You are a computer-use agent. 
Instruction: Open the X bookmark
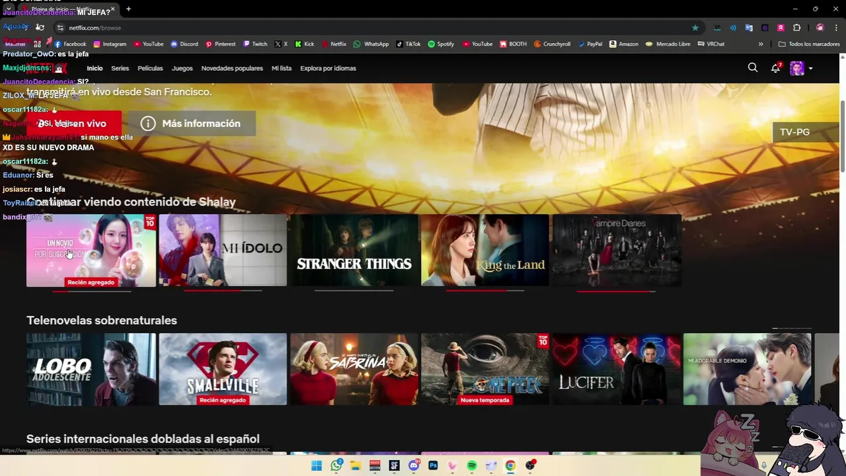tap(281, 44)
